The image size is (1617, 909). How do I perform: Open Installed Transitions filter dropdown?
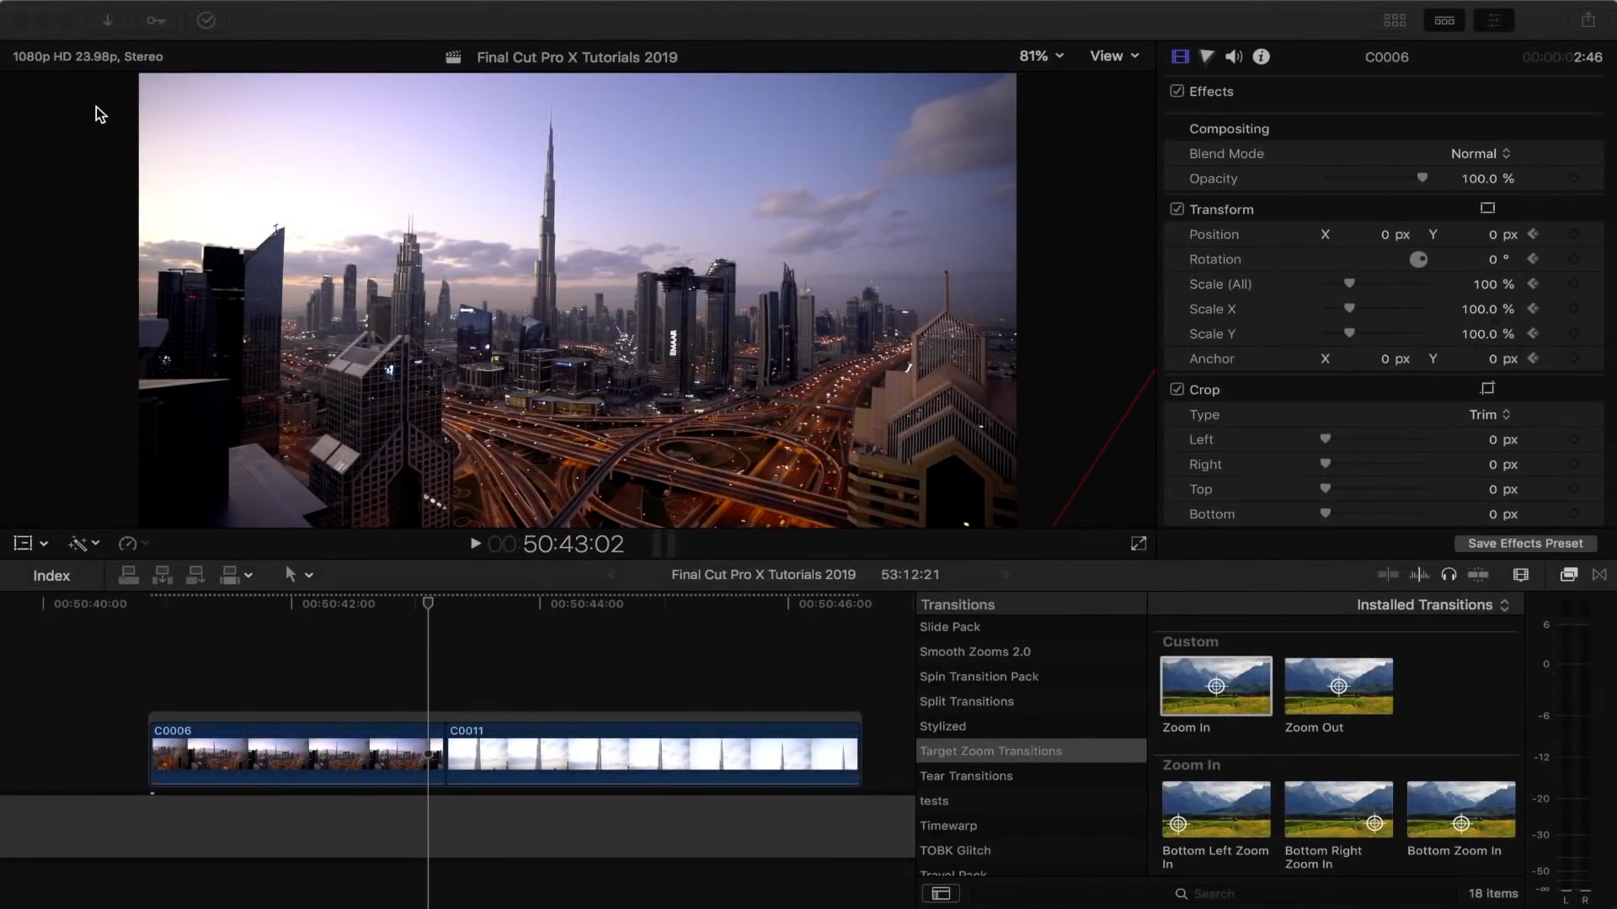(1433, 604)
